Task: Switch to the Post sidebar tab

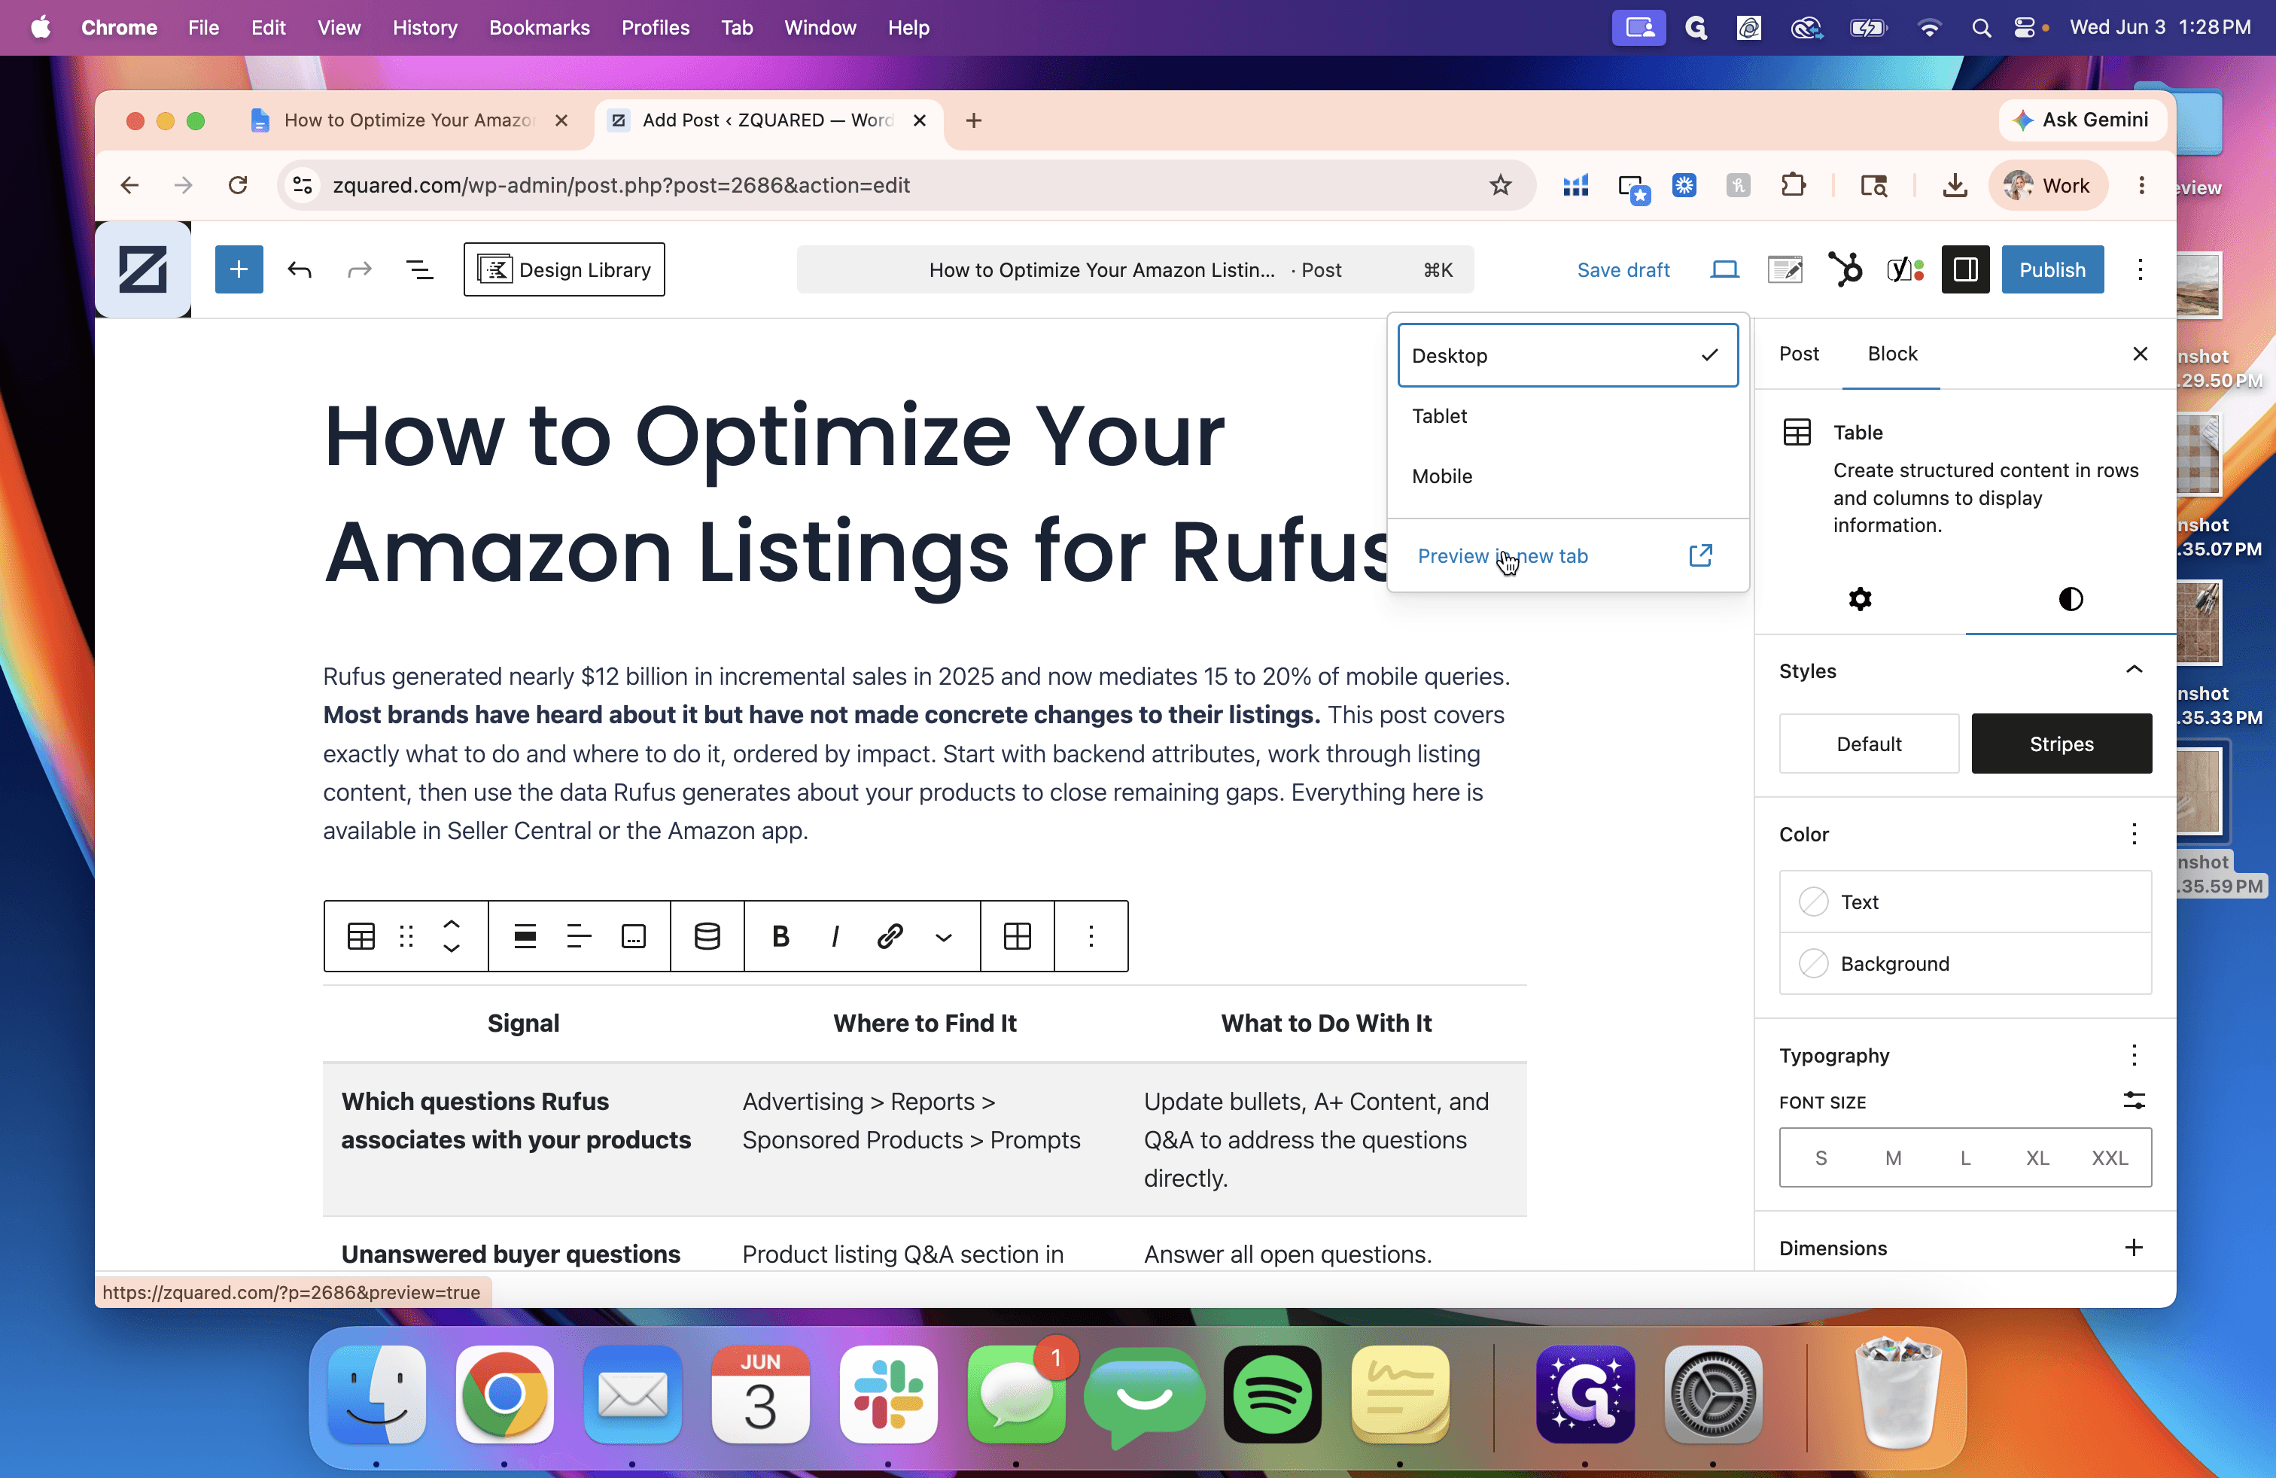Action: point(1799,354)
